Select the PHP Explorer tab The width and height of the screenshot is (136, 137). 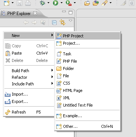pos(19,14)
